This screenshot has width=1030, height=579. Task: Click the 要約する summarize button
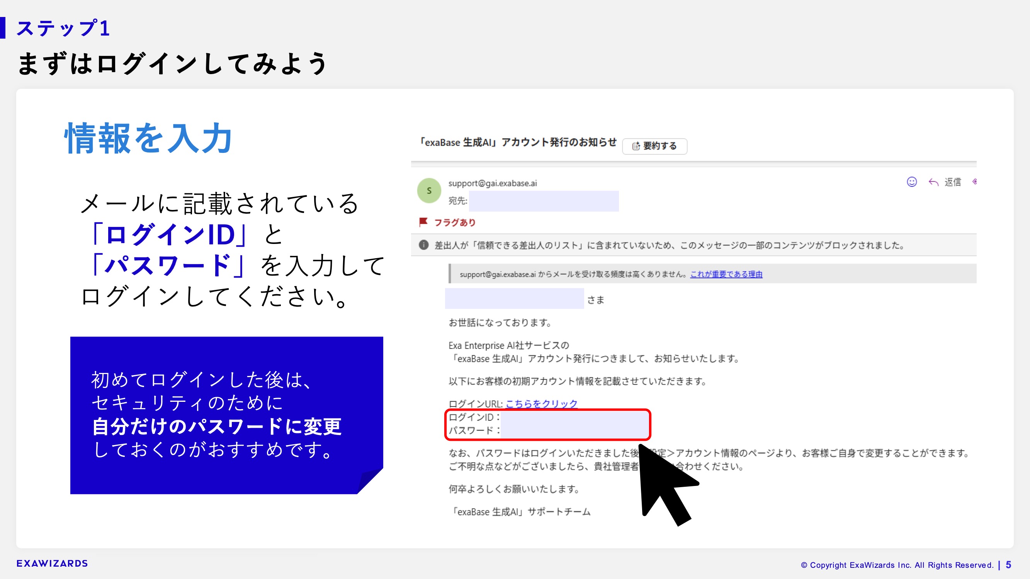pos(654,146)
